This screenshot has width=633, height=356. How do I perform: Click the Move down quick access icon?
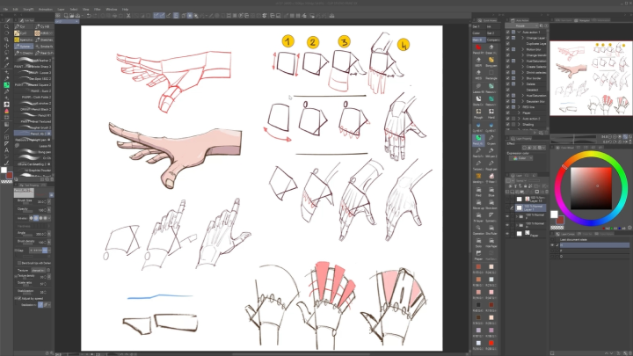tap(491, 204)
